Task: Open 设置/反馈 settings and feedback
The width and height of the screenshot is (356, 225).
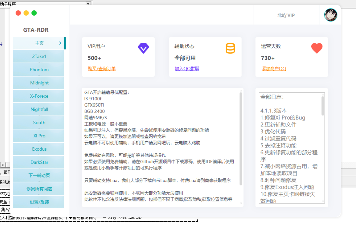Action: (x=39, y=202)
